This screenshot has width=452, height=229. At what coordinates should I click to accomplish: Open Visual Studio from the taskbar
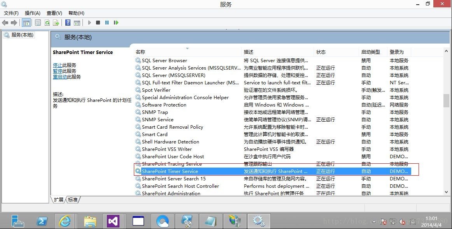tap(113, 221)
